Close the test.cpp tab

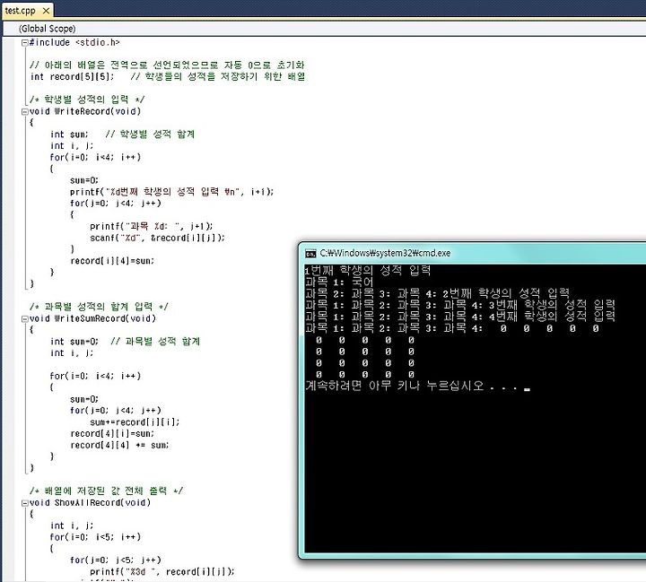(46, 11)
